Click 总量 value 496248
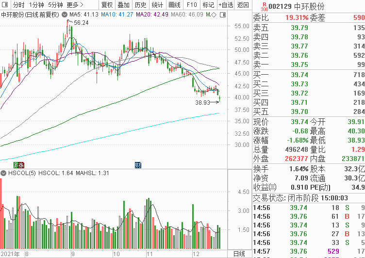This screenshot has width=365, height=258. pyautogui.click(x=297, y=149)
